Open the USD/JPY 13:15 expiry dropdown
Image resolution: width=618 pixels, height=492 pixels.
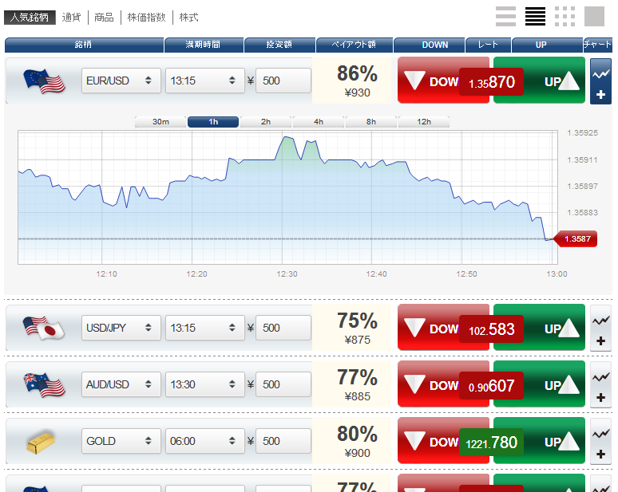(x=205, y=328)
